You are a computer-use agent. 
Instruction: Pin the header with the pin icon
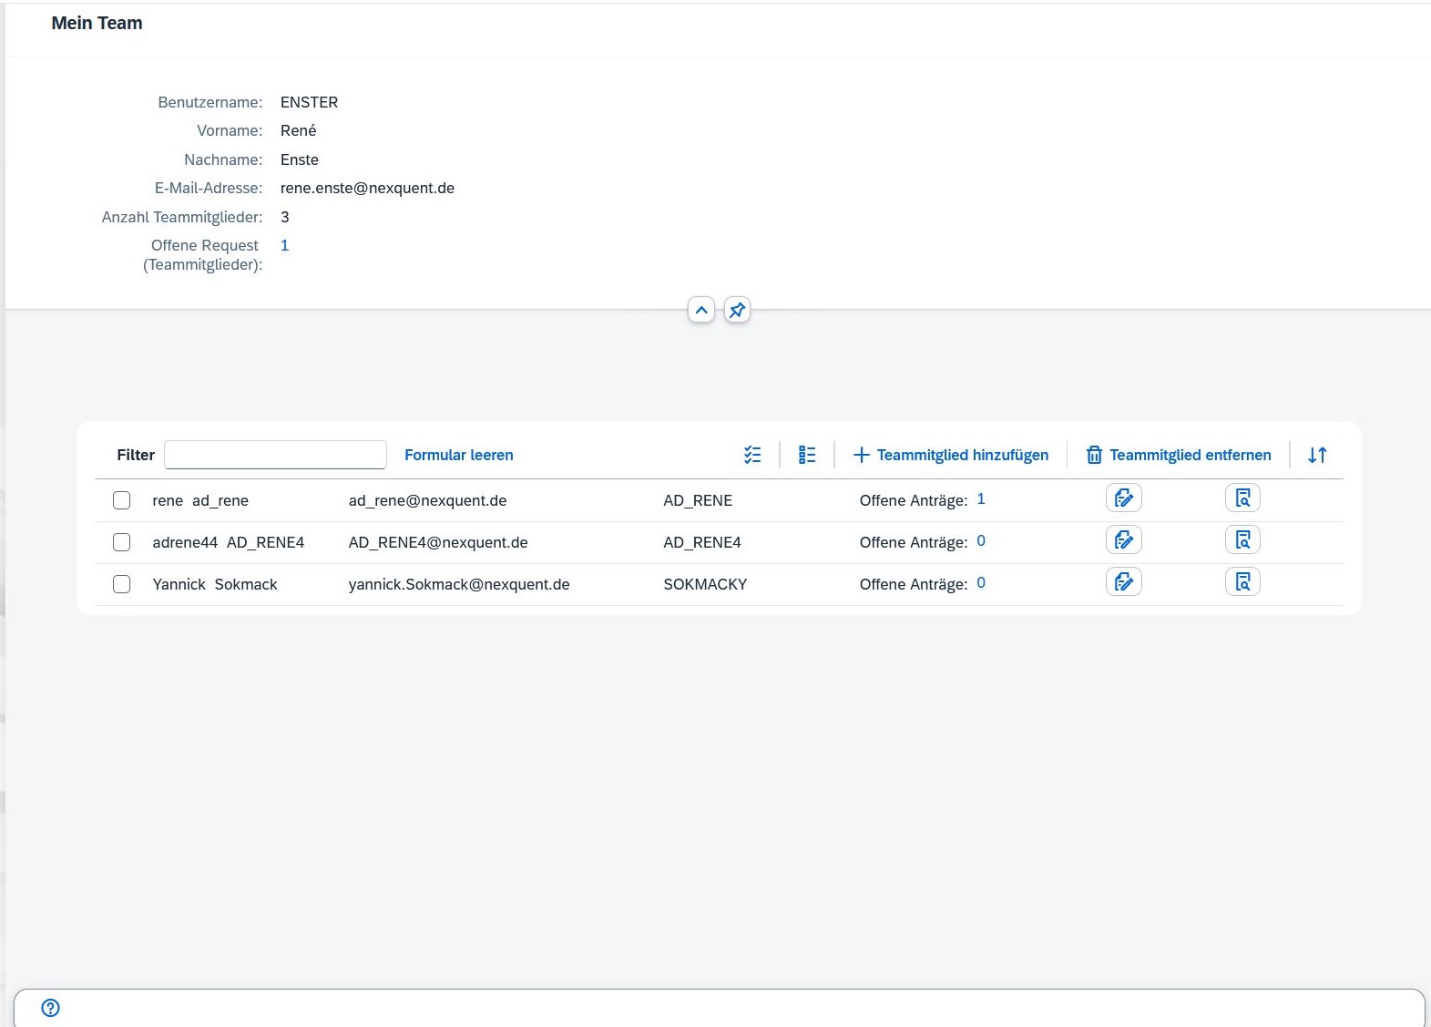(x=737, y=310)
